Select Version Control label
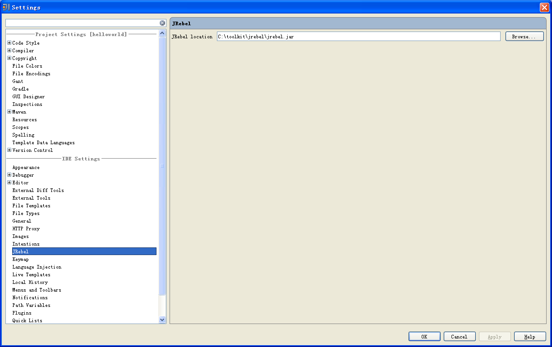 tap(33, 150)
